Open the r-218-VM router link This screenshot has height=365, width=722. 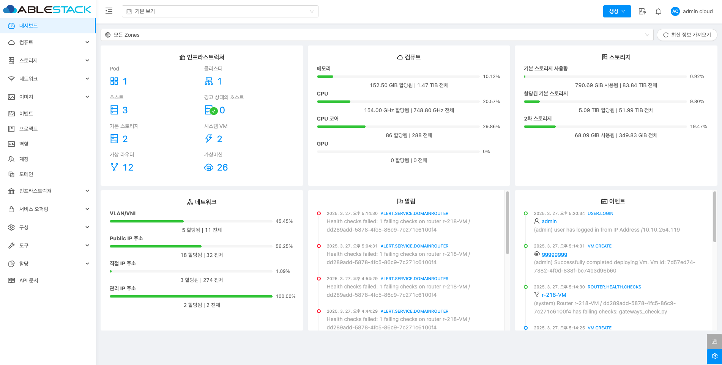(553, 295)
